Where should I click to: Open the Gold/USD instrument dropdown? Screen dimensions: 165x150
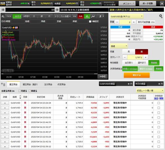coord(127,16)
